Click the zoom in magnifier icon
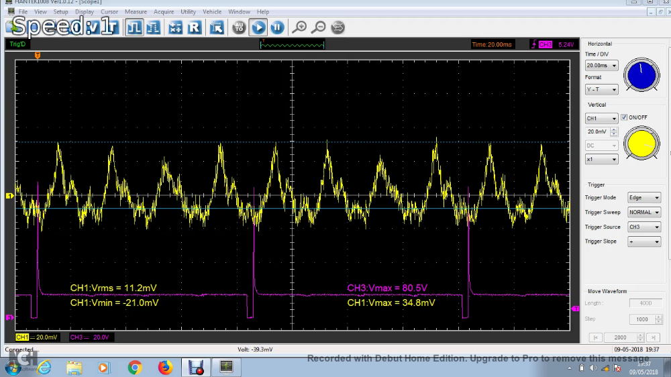The height and width of the screenshot is (377, 671). 300,28
